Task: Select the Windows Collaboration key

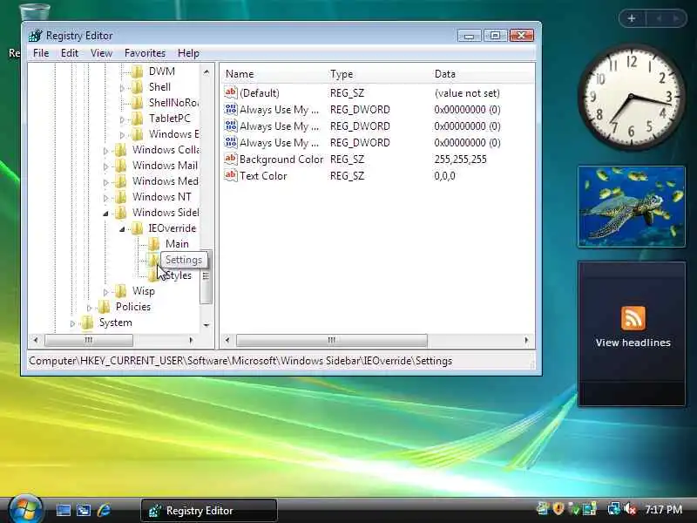Action: click(166, 149)
